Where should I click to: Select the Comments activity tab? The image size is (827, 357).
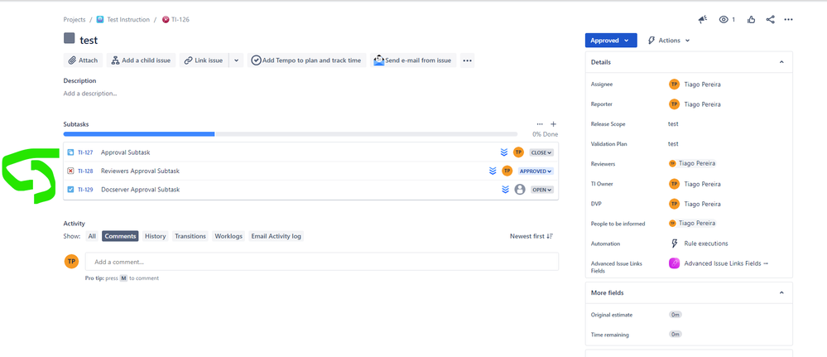pos(120,236)
